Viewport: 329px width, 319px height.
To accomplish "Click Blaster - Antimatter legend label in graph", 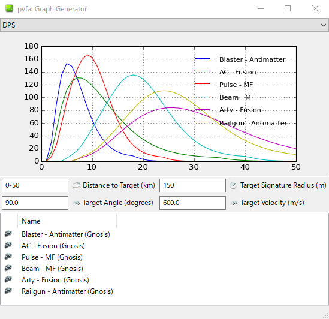I will pyautogui.click(x=252, y=59).
